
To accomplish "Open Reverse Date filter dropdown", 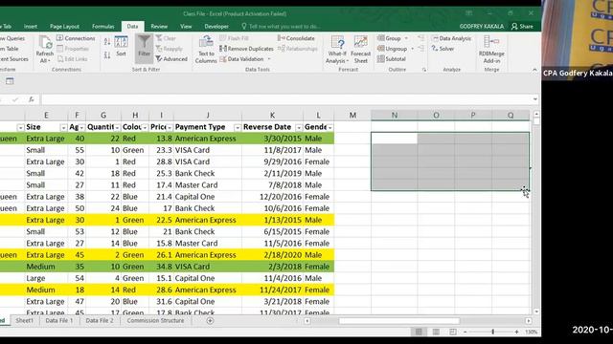I will [299, 127].
